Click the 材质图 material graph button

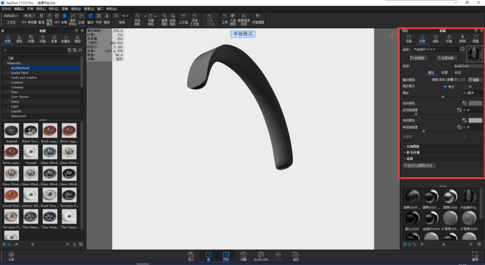point(419,58)
